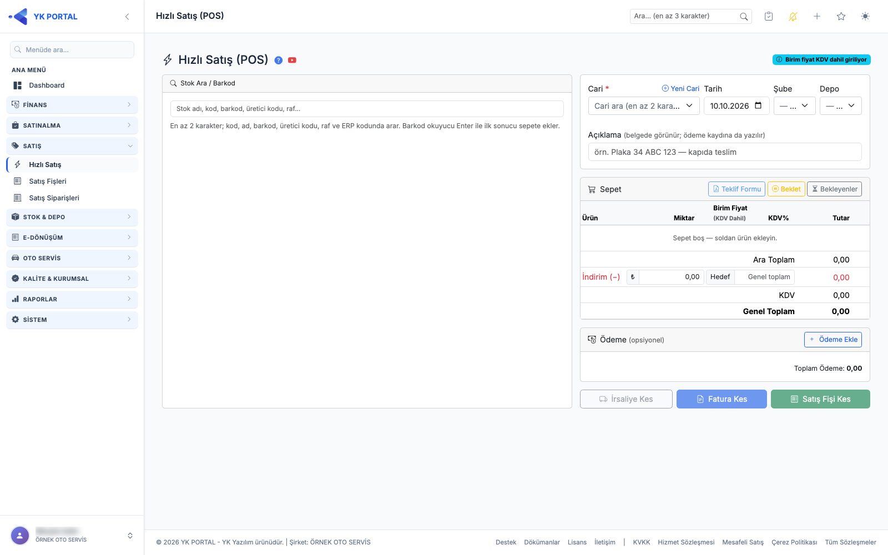The image size is (888, 555).
Task: Click the Satış Fişi Kes button
Action: pos(820,399)
